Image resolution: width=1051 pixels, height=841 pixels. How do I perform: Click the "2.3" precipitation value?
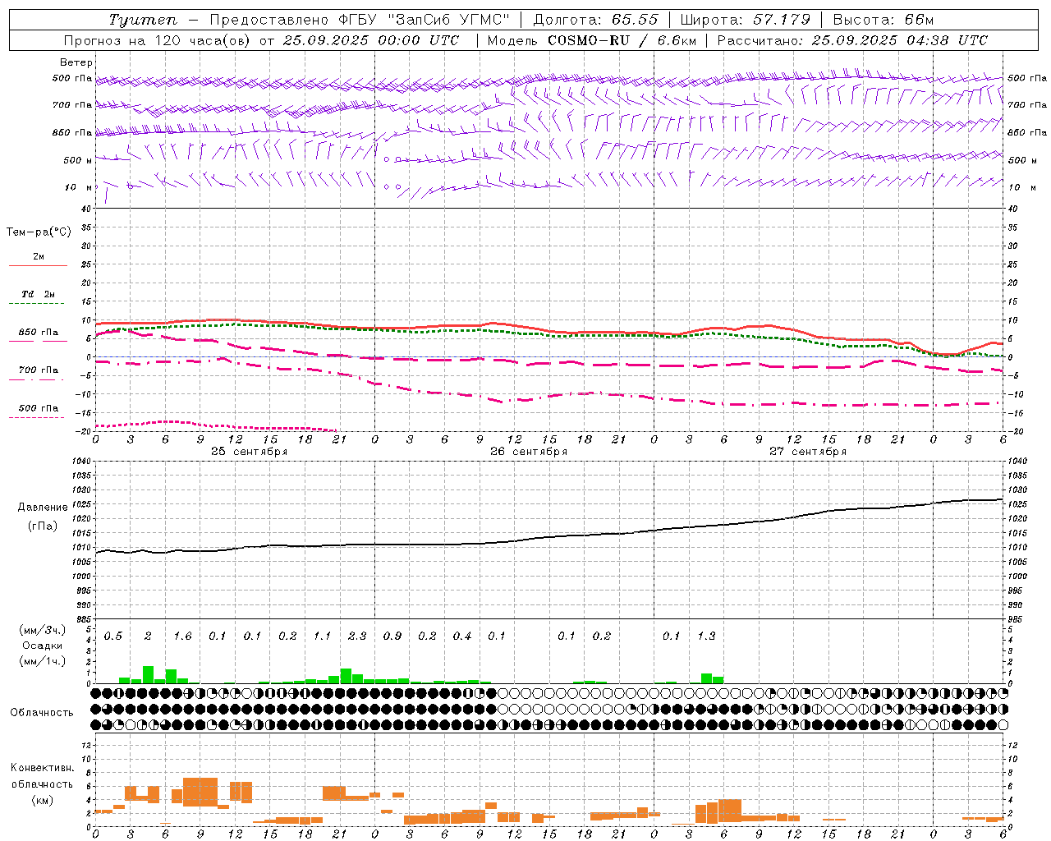click(357, 636)
